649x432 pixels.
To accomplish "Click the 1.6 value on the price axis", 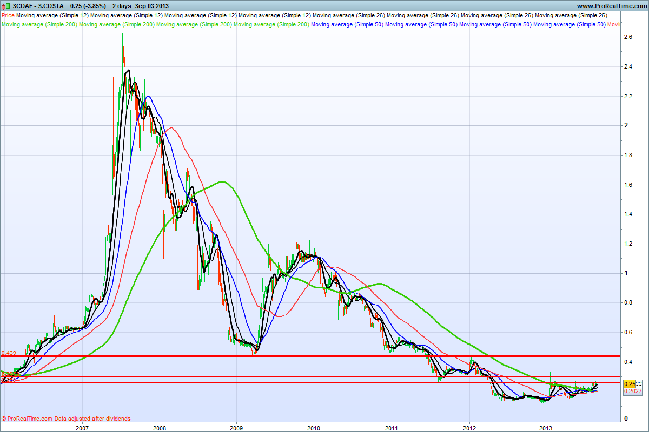I will (x=628, y=185).
